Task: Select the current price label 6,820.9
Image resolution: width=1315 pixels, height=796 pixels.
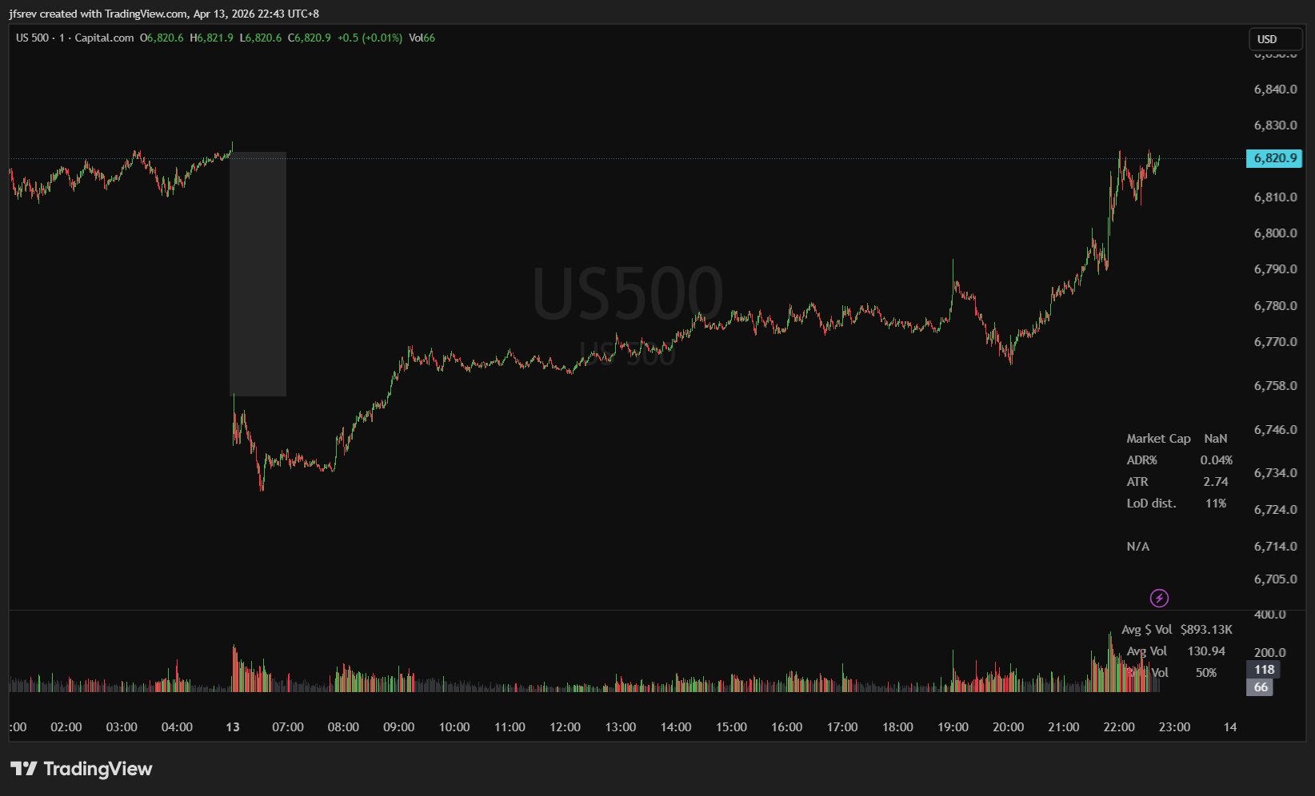Action: coord(1274,158)
